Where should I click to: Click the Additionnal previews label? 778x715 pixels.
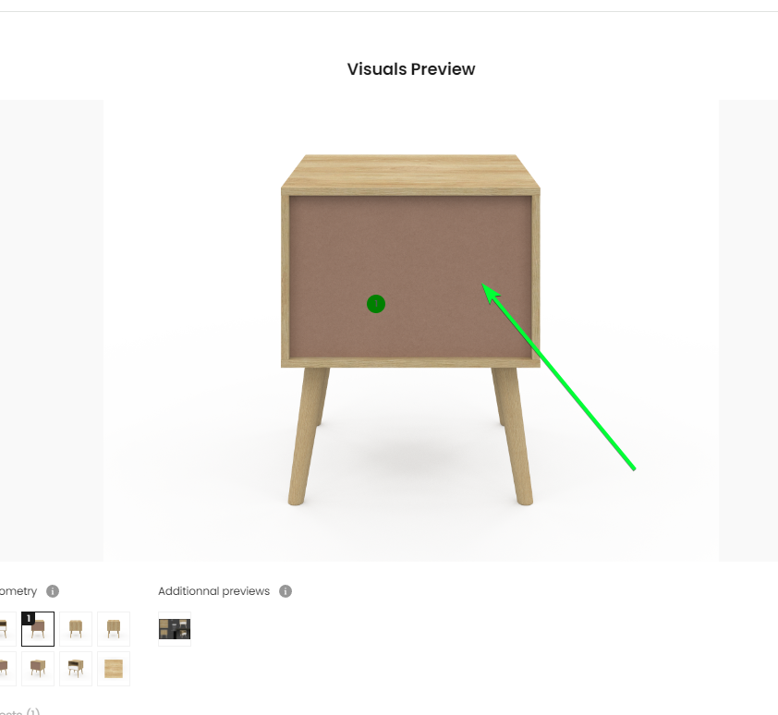[x=213, y=591]
